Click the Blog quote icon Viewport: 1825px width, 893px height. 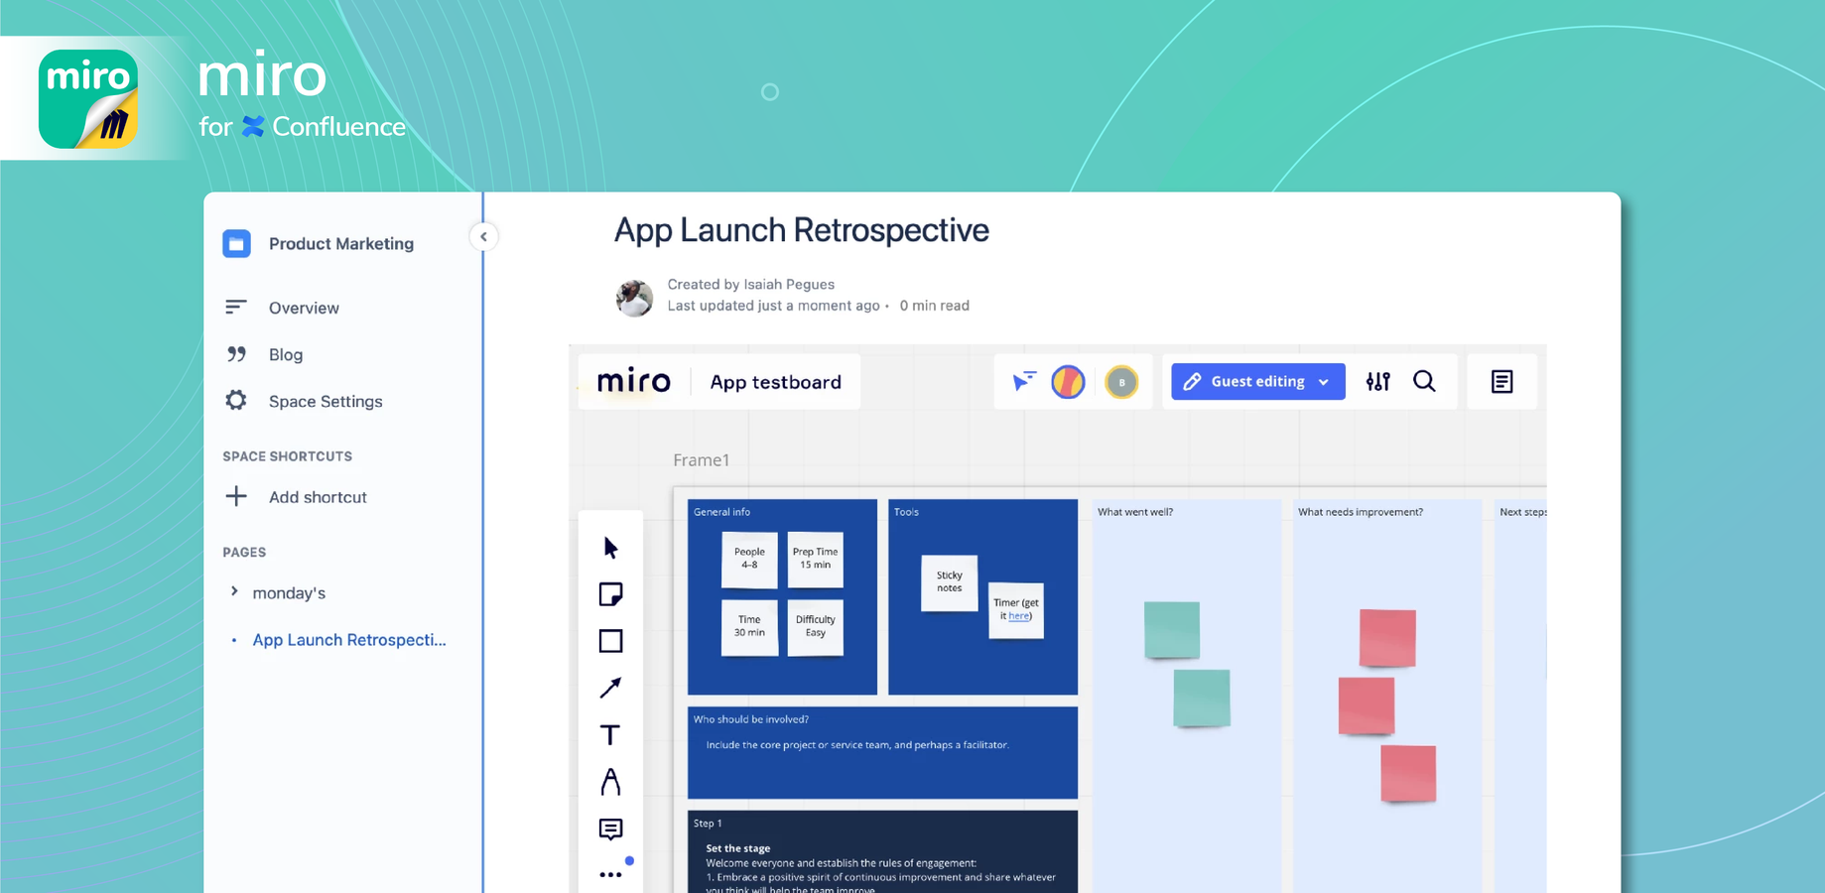click(236, 354)
